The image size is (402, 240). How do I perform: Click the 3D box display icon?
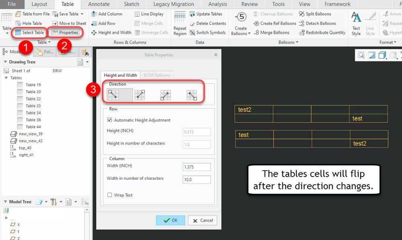point(382,55)
